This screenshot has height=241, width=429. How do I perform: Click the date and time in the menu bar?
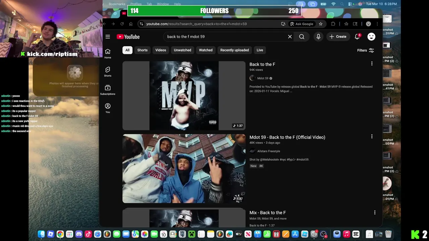(x=381, y=4)
